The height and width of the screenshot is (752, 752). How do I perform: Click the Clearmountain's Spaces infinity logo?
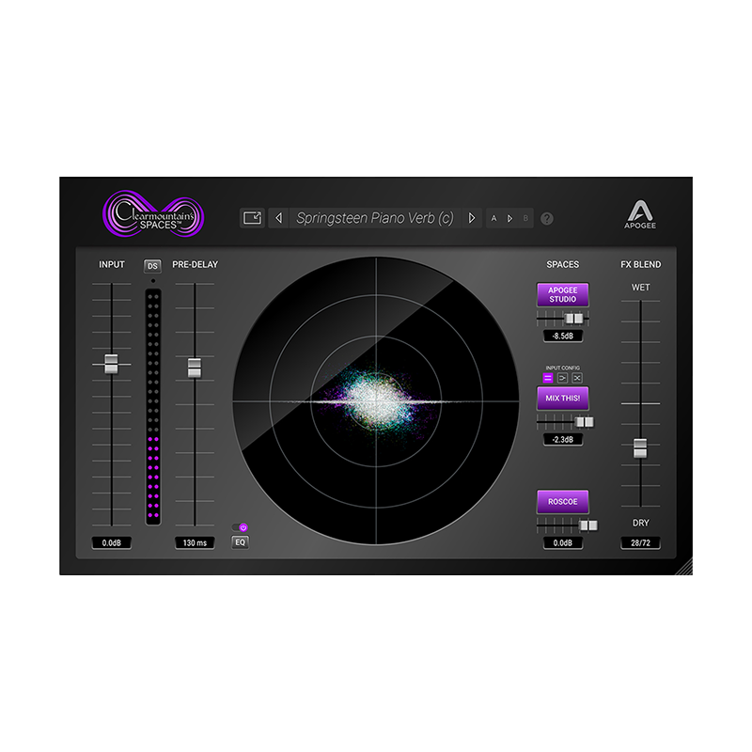pos(155,211)
